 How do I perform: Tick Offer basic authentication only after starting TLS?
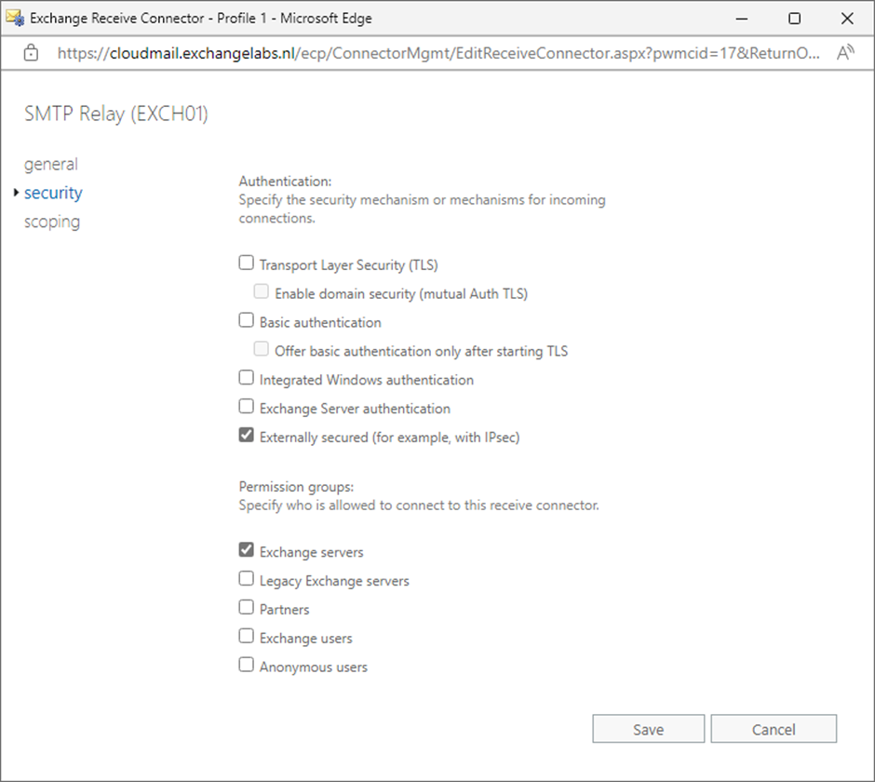pos(262,349)
